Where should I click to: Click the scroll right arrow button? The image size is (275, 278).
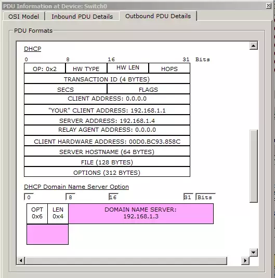pyautogui.click(x=245, y=260)
